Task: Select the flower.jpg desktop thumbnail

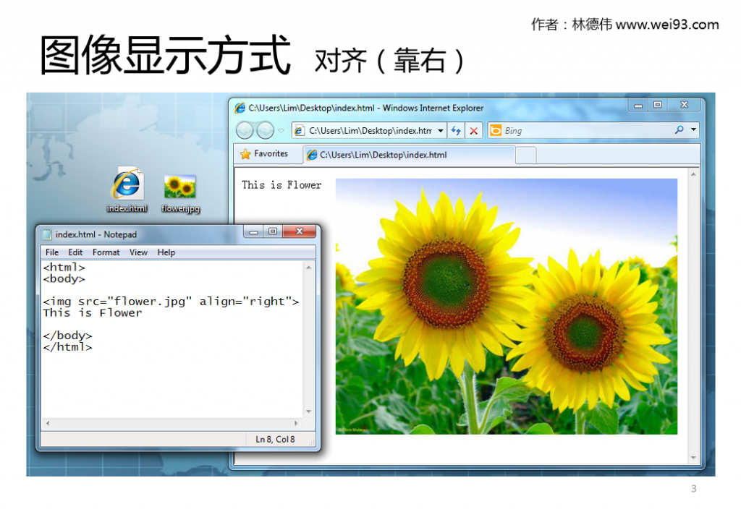Action: click(x=180, y=194)
